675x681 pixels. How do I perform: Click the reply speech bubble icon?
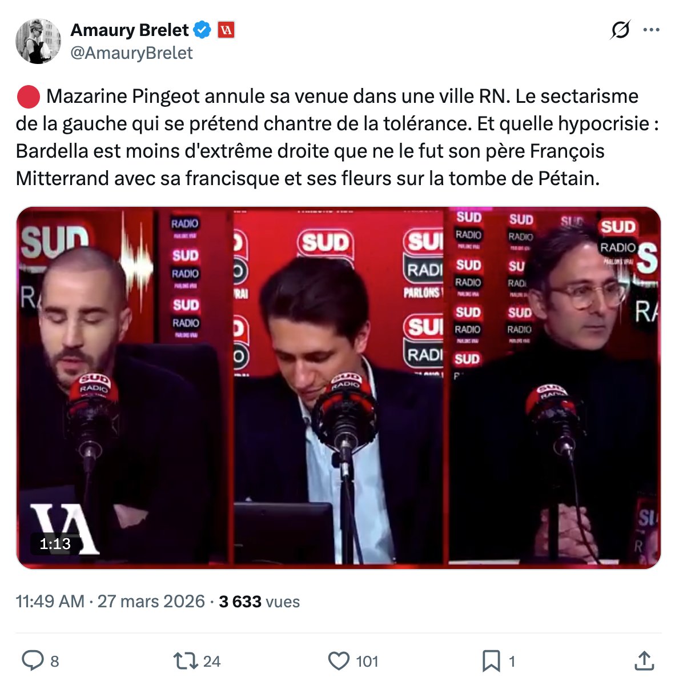point(33,660)
